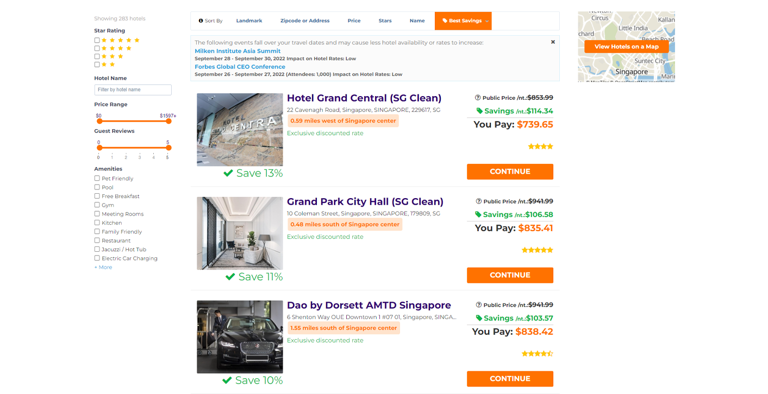Enable Jacuzzi / Hot Tub filter
The width and height of the screenshot is (768, 394).
point(97,249)
